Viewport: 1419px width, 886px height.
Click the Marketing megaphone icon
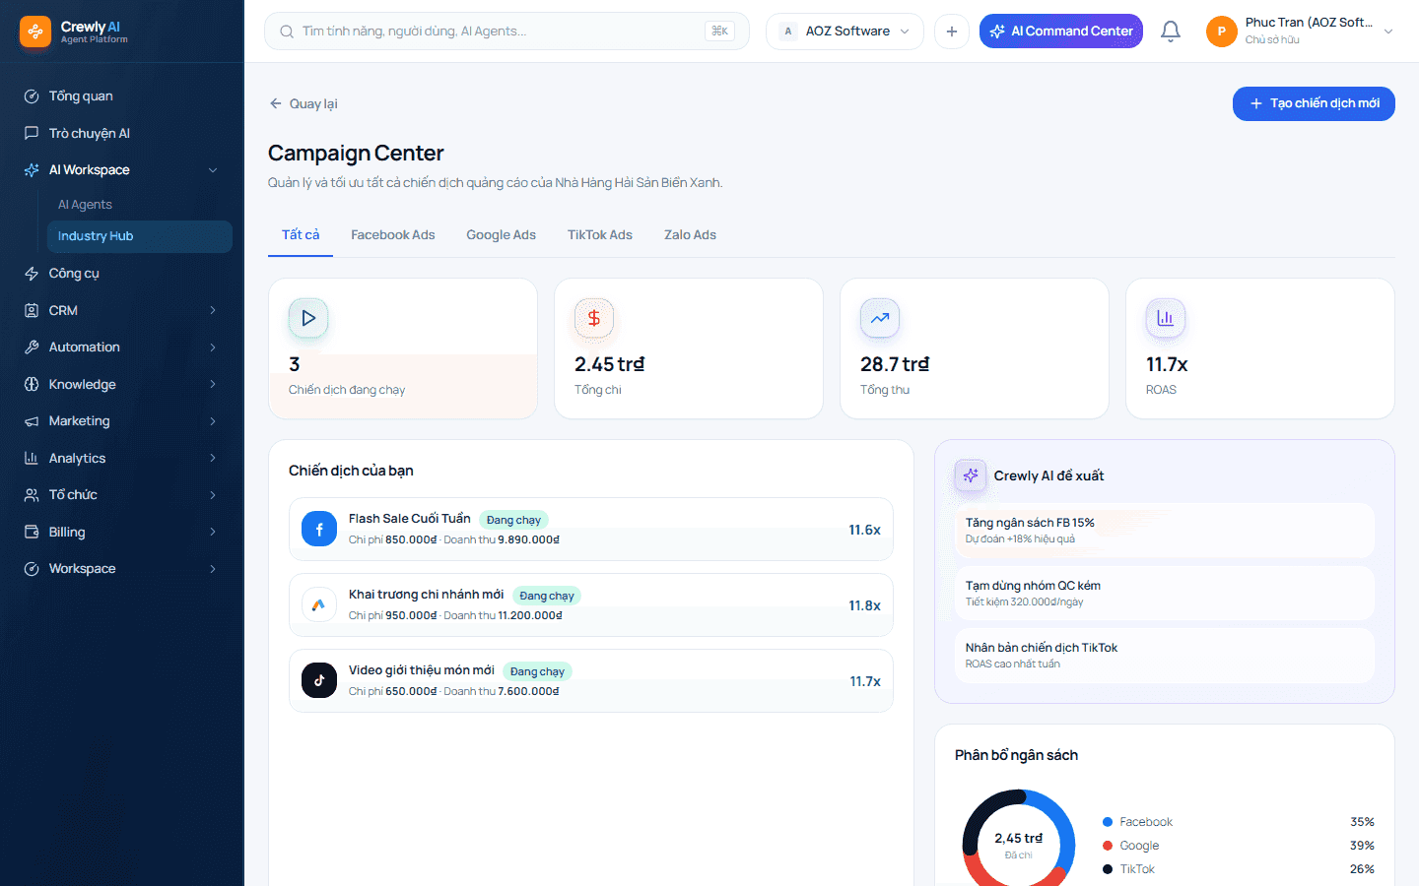click(32, 421)
